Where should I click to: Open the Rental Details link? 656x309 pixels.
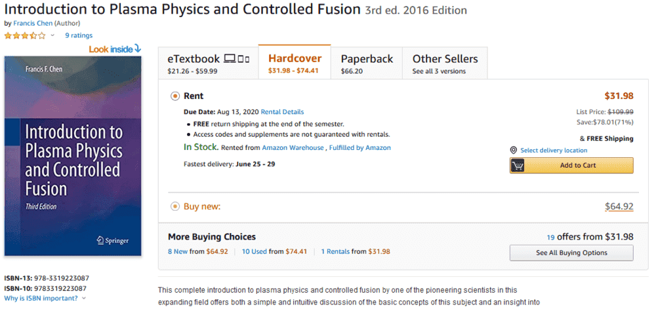(x=282, y=112)
